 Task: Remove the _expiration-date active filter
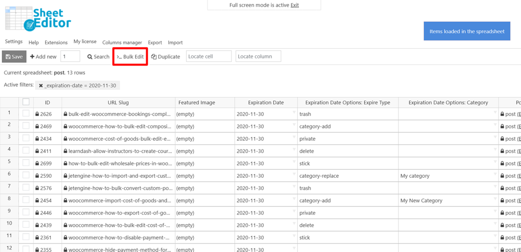41,85
